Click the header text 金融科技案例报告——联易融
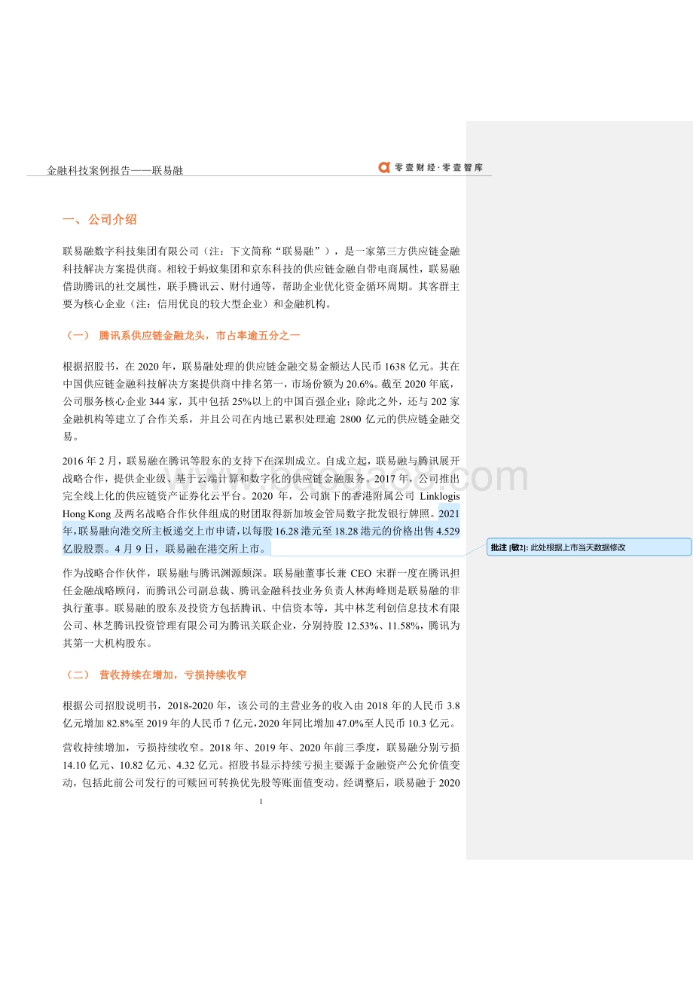 pyautogui.click(x=114, y=171)
